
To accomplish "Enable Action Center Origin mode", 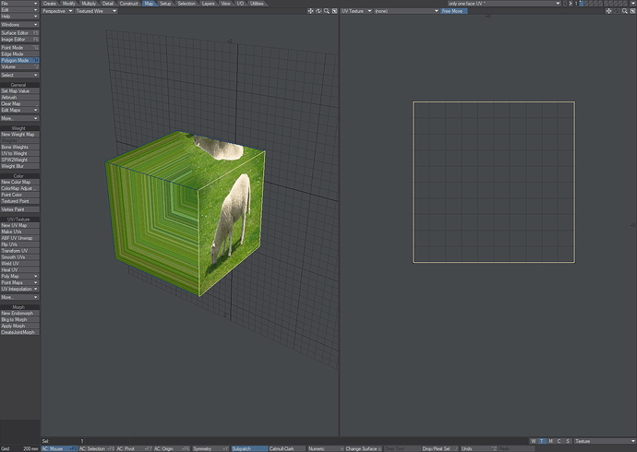I will (x=172, y=448).
